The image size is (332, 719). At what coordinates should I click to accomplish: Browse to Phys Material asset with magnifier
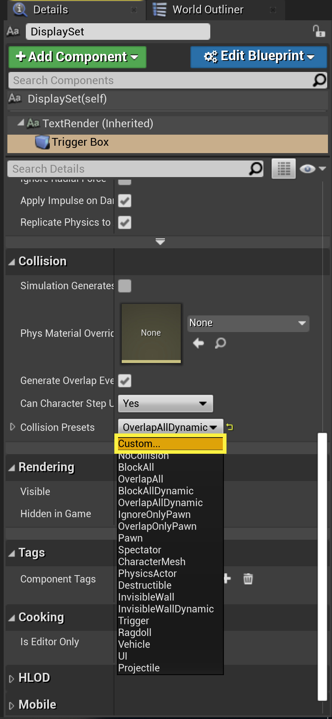(221, 343)
